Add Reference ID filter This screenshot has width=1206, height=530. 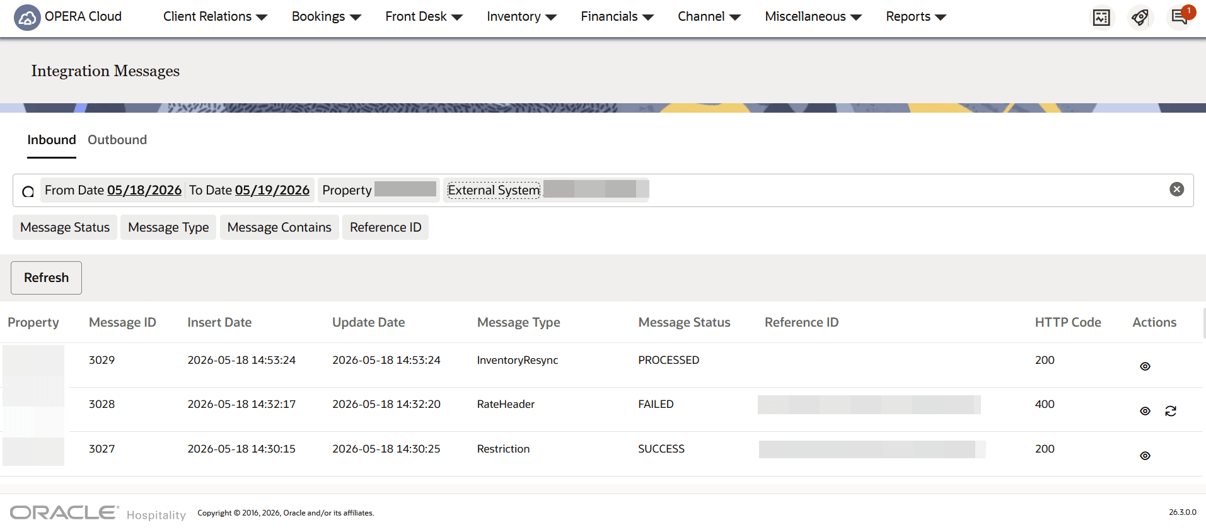tap(385, 227)
